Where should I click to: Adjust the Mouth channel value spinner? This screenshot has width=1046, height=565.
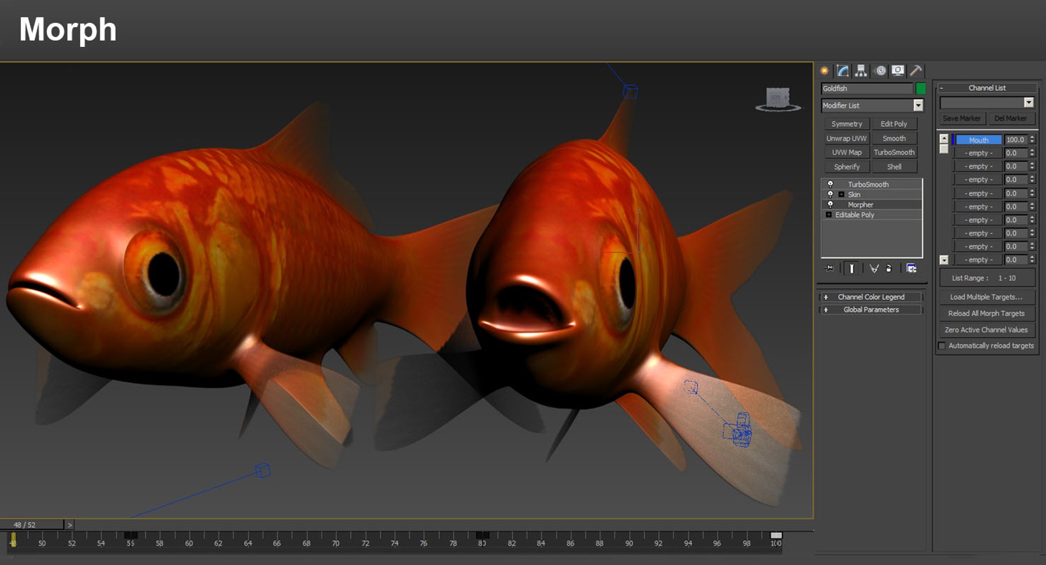(1032, 140)
